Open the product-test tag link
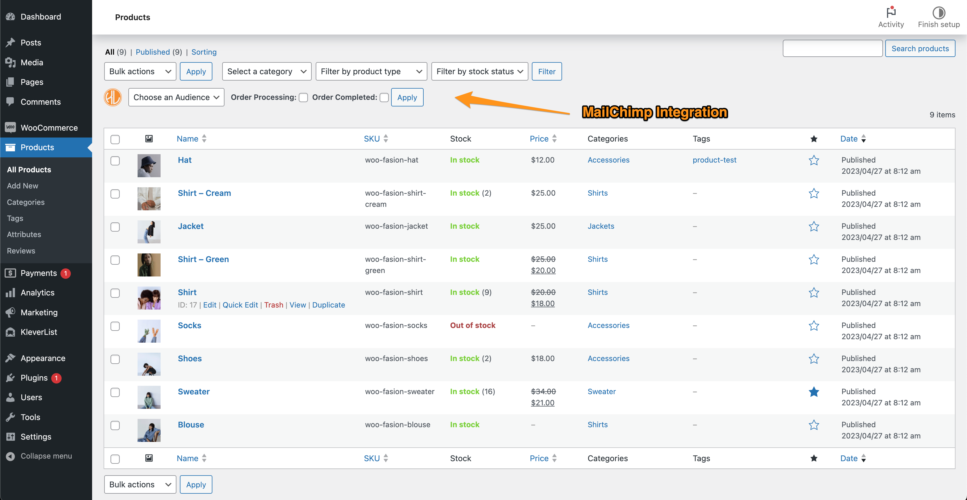Viewport: 967px width, 500px height. [714, 160]
